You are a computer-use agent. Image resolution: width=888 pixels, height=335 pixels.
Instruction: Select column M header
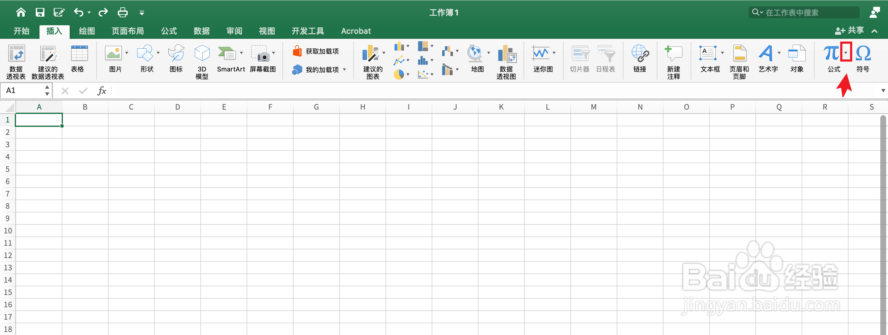coord(594,107)
